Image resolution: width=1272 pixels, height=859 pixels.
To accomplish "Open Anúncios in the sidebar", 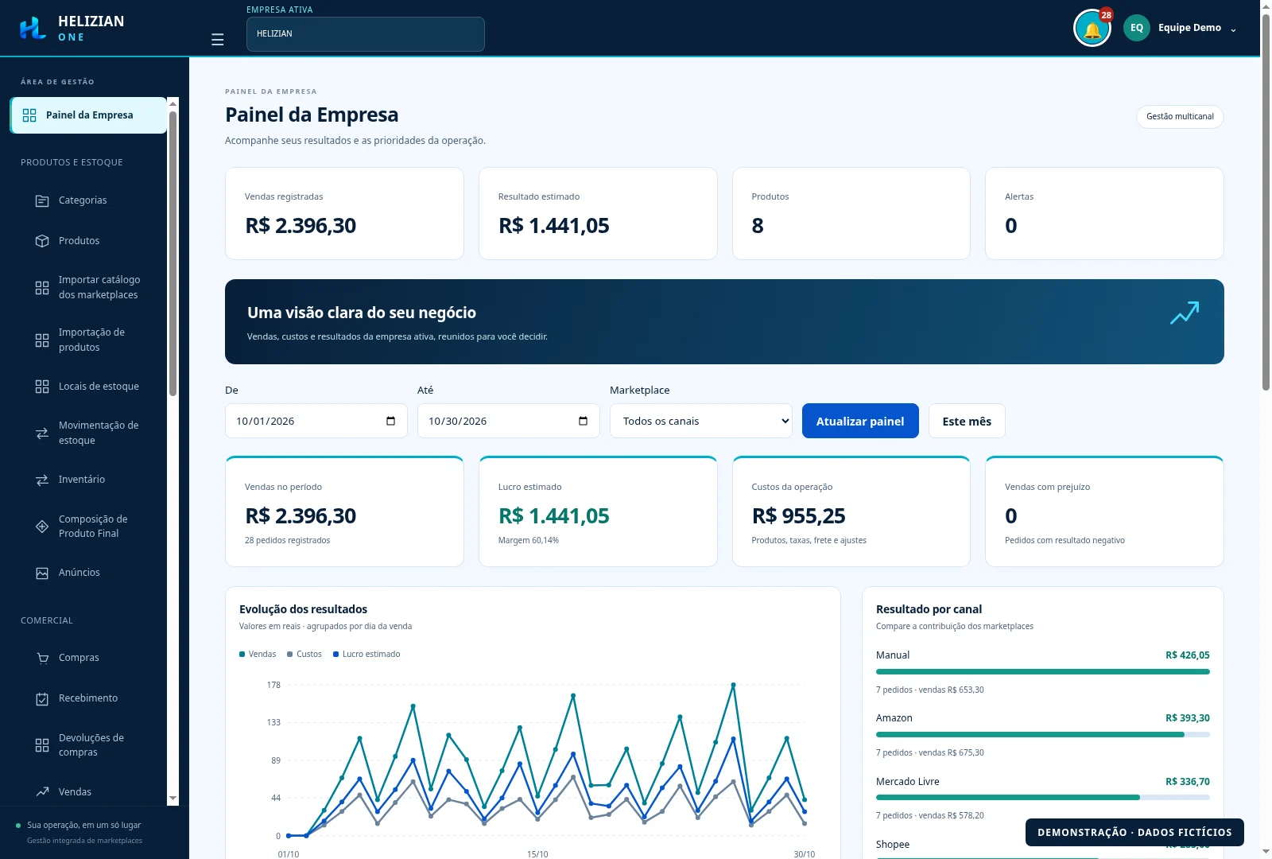I will 79,573.
